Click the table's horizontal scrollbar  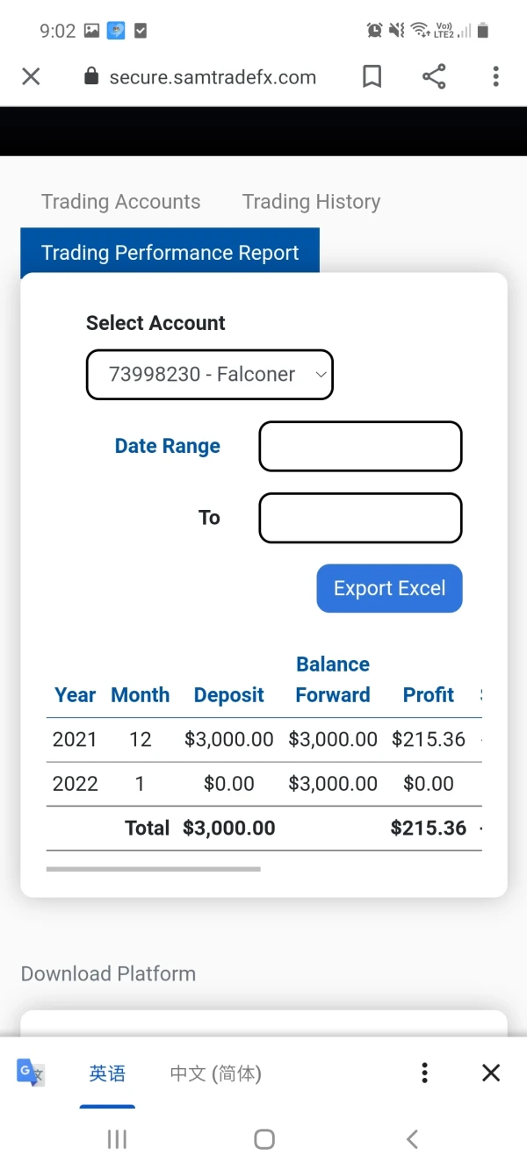click(x=154, y=869)
